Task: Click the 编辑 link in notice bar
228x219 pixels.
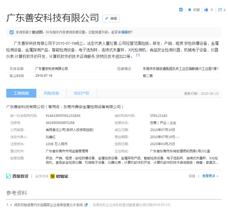Action: 124,32
